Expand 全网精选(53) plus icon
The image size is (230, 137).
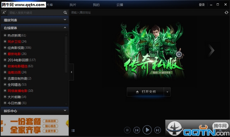(5, 85)
